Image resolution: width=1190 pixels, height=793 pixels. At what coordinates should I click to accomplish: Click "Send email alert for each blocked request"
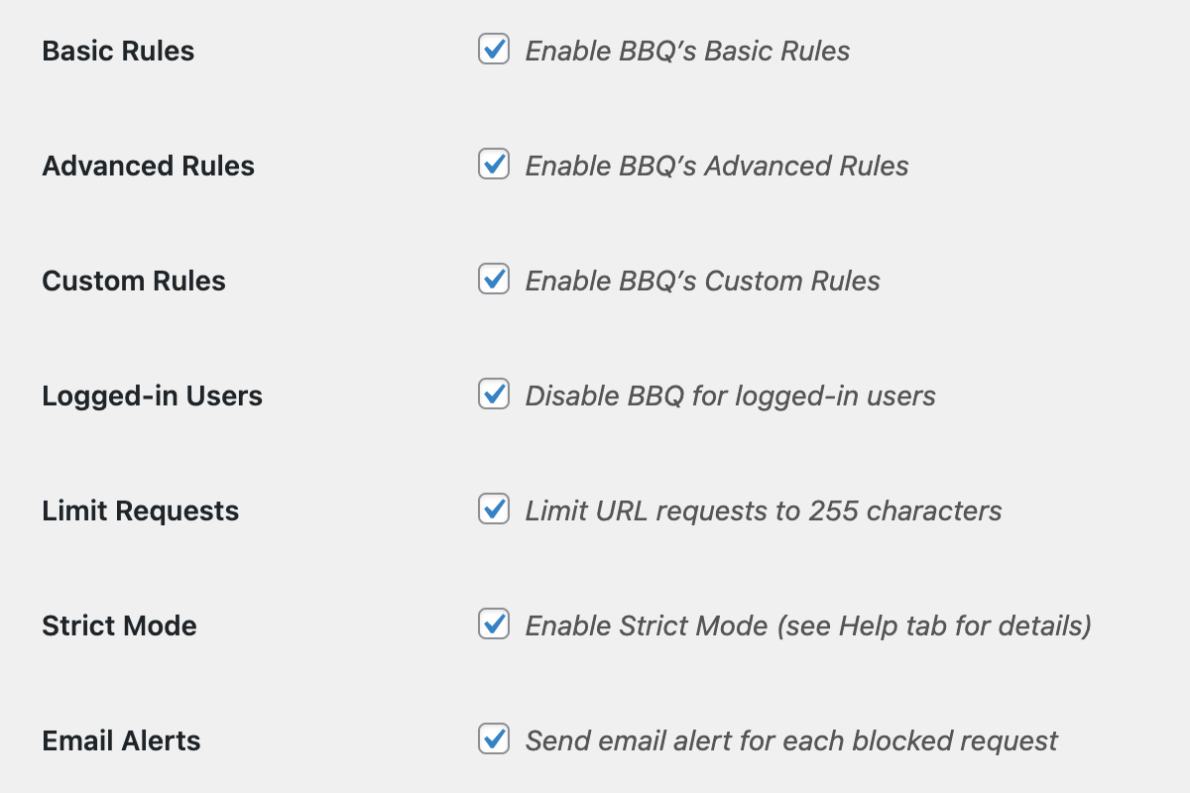click(791, 740)
